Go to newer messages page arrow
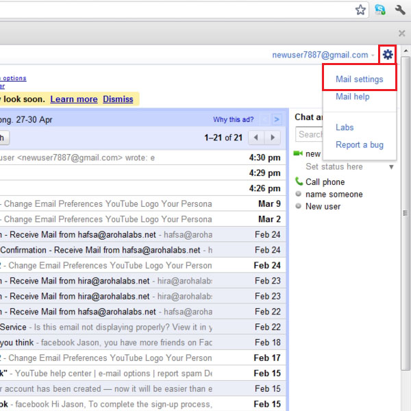This screenshot has width=411, height=411. pos(256,138)
